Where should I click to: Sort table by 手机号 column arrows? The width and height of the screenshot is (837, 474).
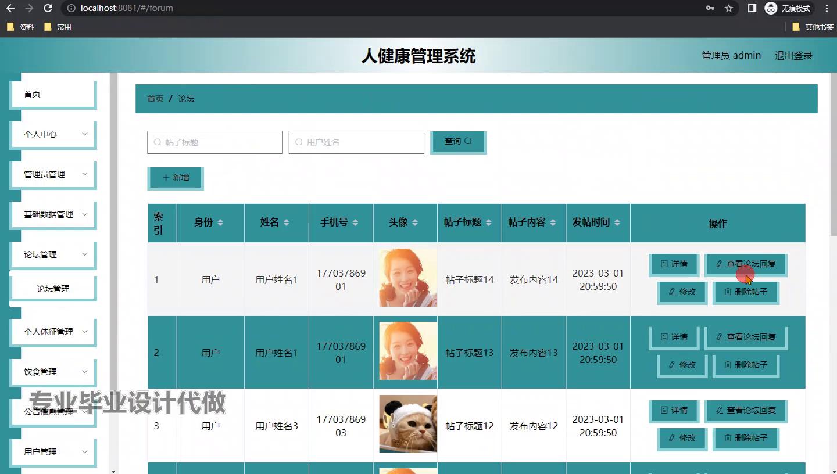point(355,223)
